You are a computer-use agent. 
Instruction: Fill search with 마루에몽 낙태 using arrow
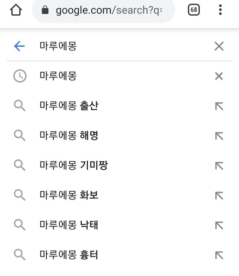219,225
